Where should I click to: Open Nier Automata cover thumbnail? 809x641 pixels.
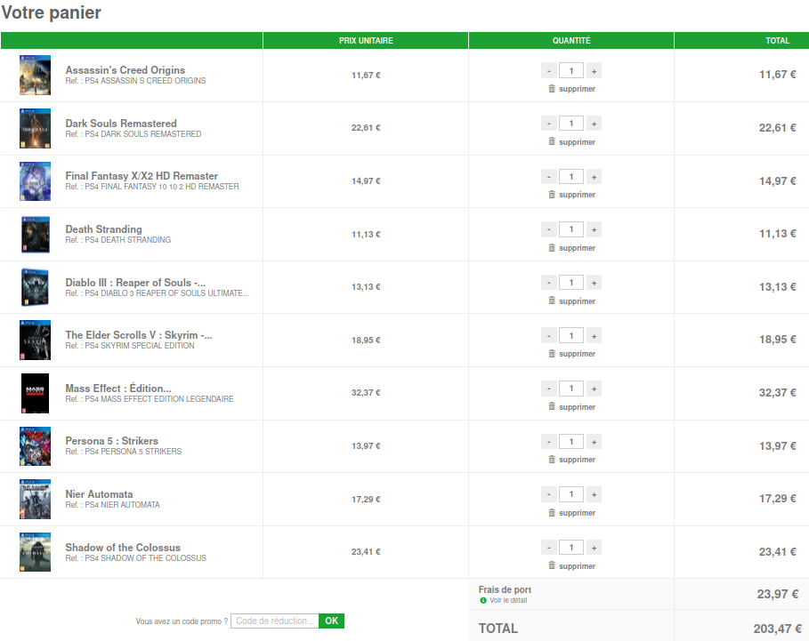(x=35, y=500)
